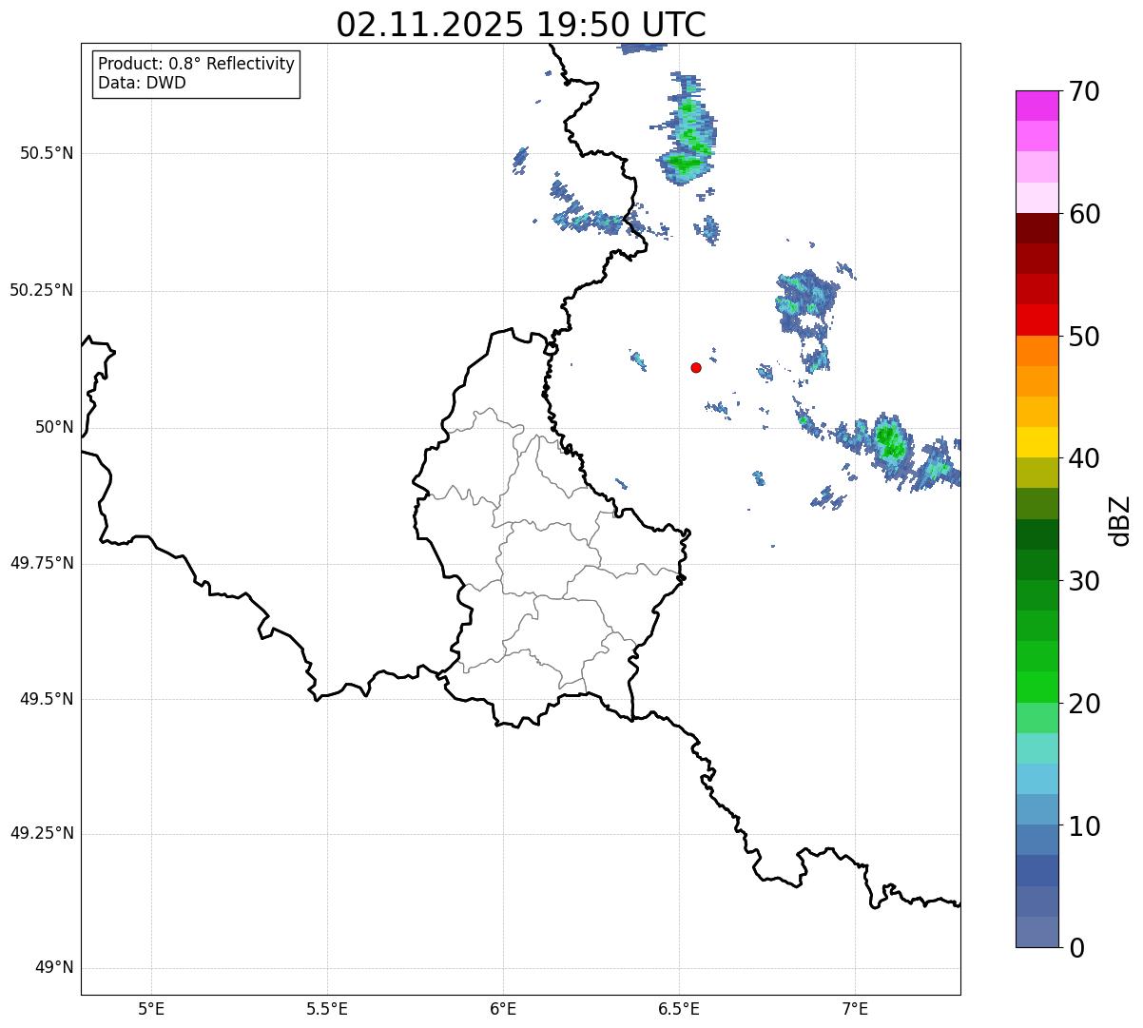
Task: Click the title '02.11.2025 19:50 UTC'
Action: (521, 25)
